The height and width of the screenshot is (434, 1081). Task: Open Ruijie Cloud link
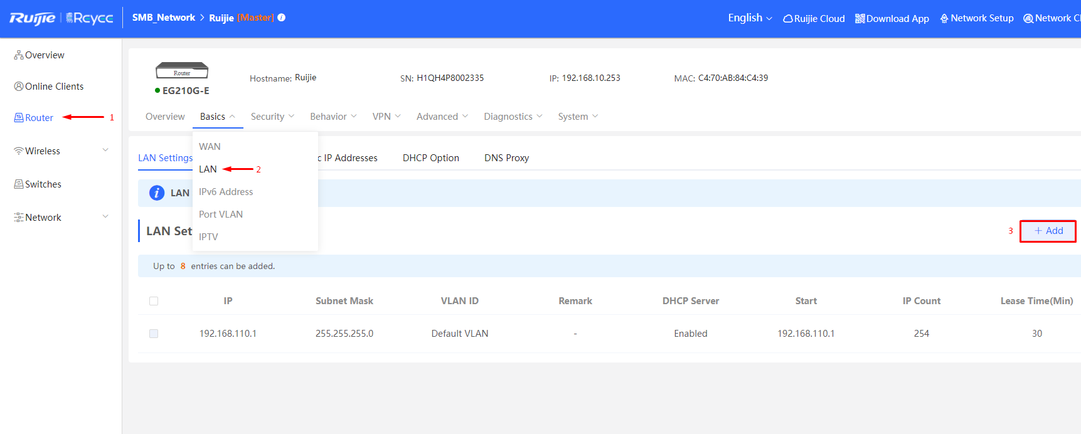click(814, 19)
